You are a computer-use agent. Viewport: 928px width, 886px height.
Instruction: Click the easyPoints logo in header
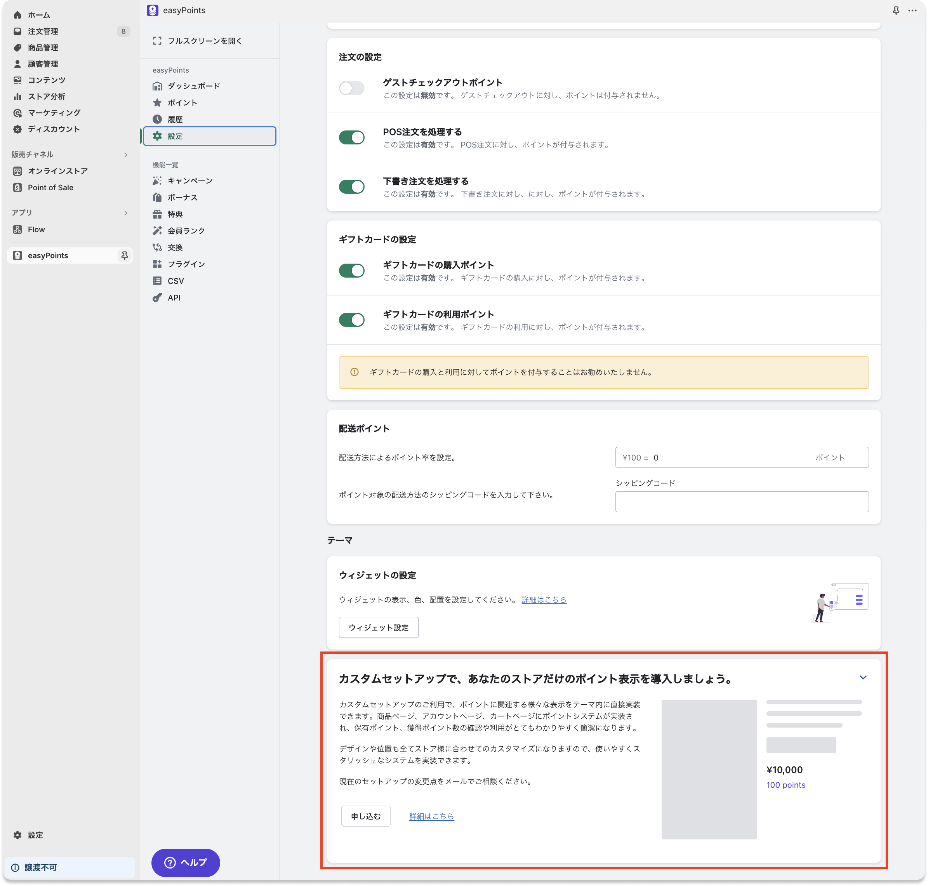click(153, 10)
